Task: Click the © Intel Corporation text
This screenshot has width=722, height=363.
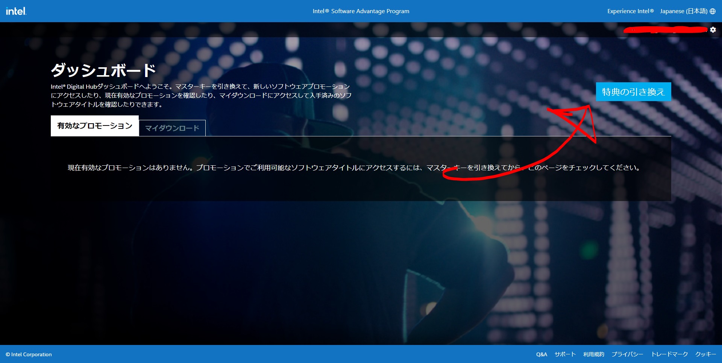Action: point(29,354)
